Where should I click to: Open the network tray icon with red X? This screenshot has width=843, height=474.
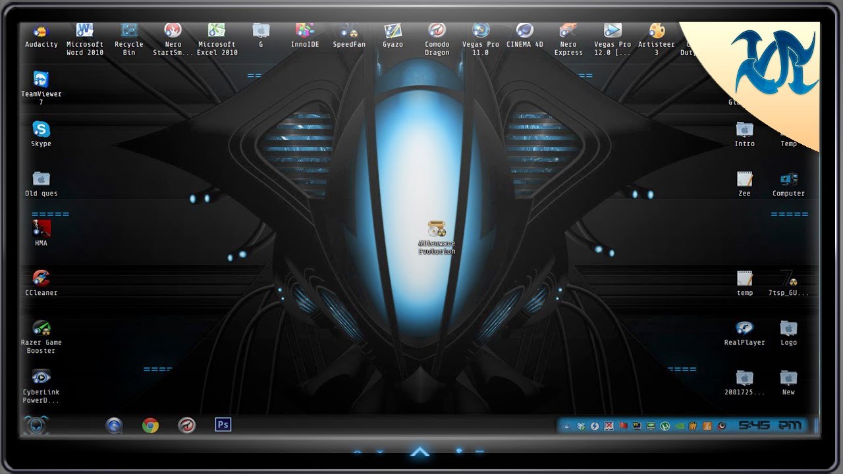(x=609, y=426)
